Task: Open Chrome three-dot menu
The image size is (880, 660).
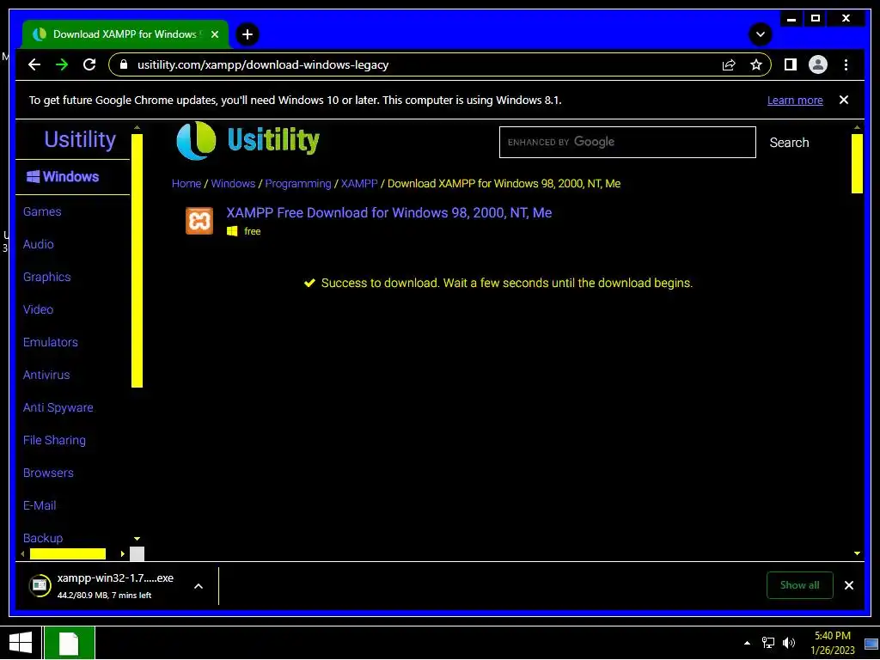Action: (x=846, y=64)
